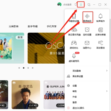The image size is (111, 111).
Task: Close the QQ音乐 window
Action: click(x=105, y=5)
